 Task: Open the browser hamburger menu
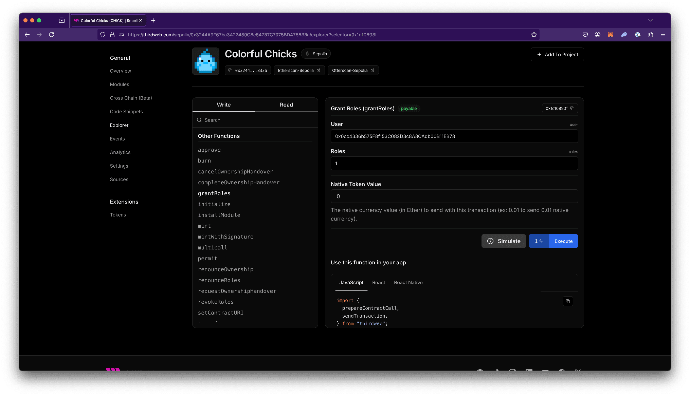pos(662,35)
